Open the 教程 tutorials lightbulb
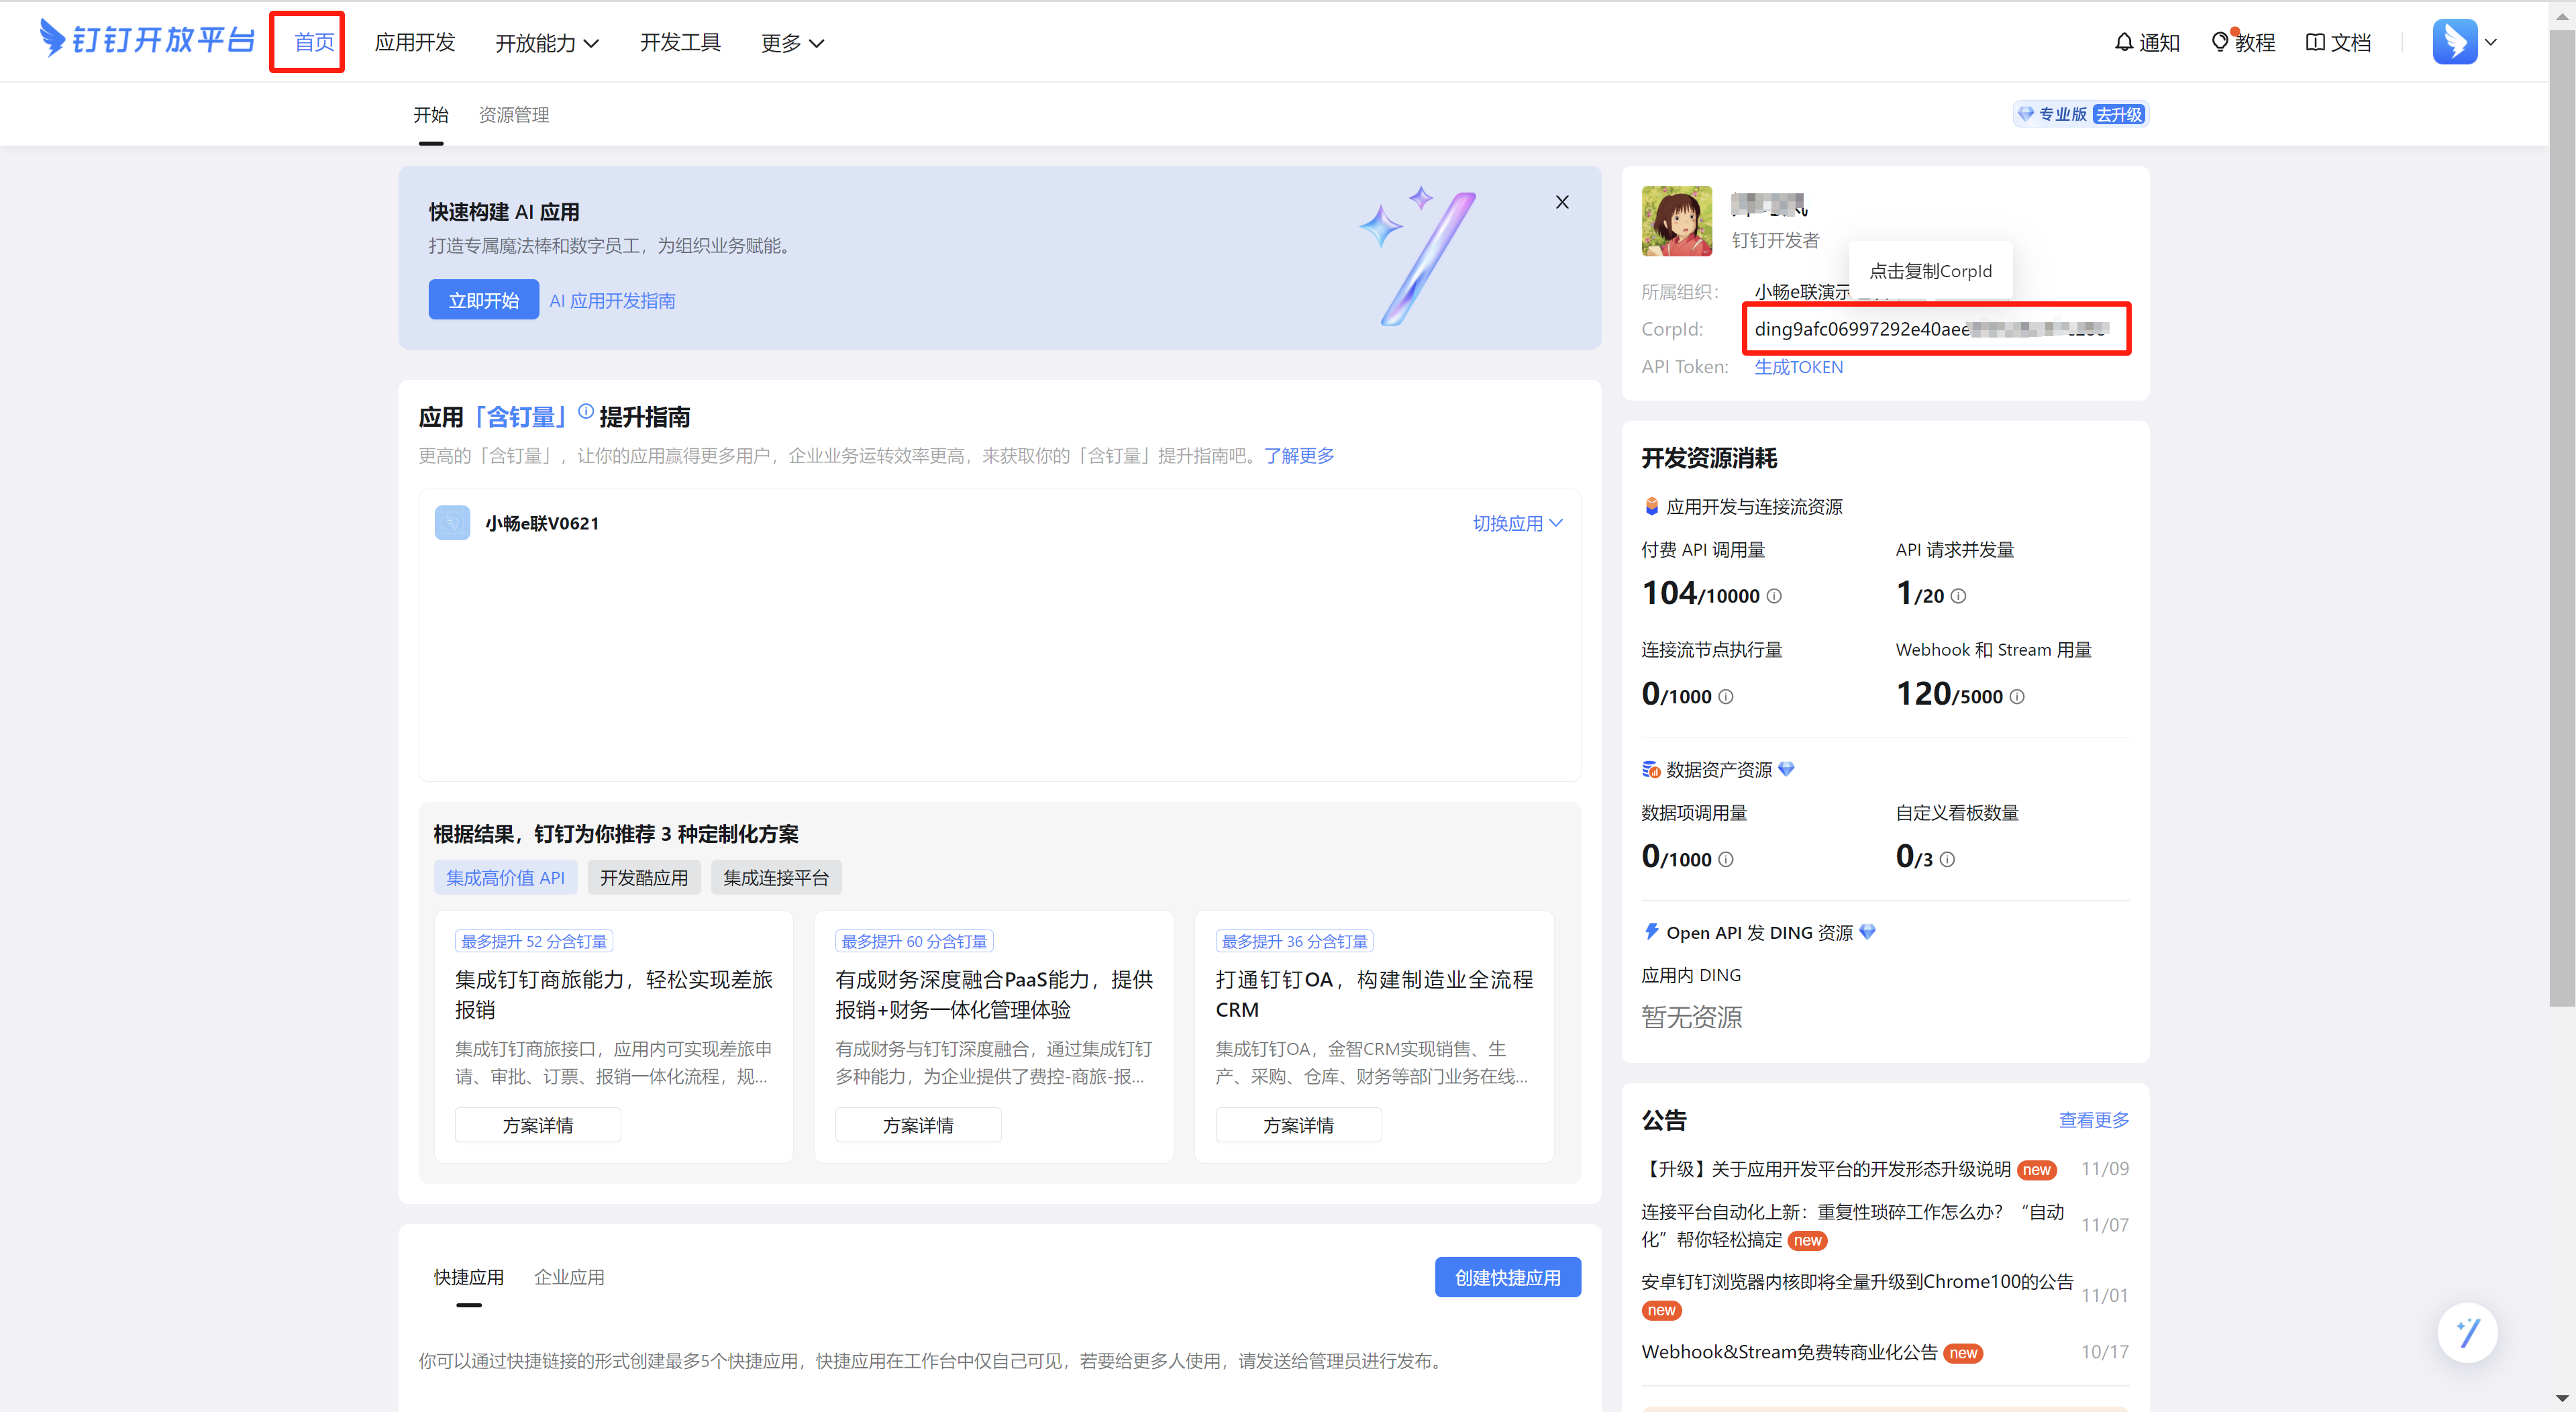This screenshot has height=1412, width=2576. tap(2243, 42)
